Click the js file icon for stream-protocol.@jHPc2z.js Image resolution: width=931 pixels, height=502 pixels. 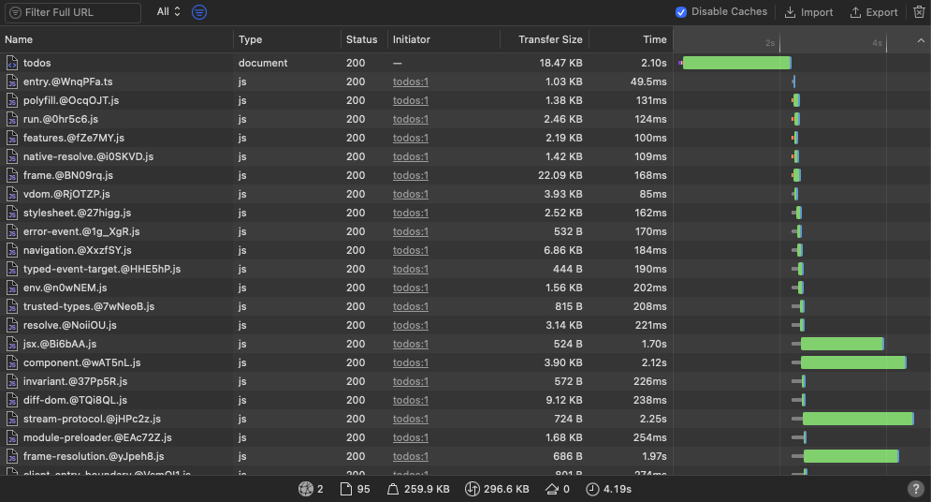(x=12, y=419)
